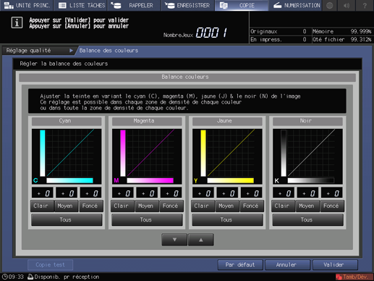Open the LISTE TÂCHES tab
374x281 pixels.
tap(81, 5)
